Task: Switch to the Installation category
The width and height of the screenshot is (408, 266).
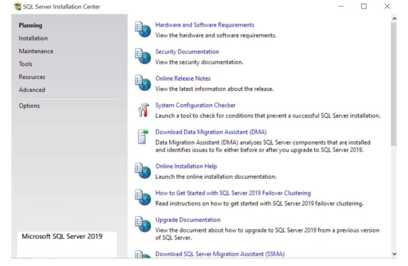Action: 33,38
